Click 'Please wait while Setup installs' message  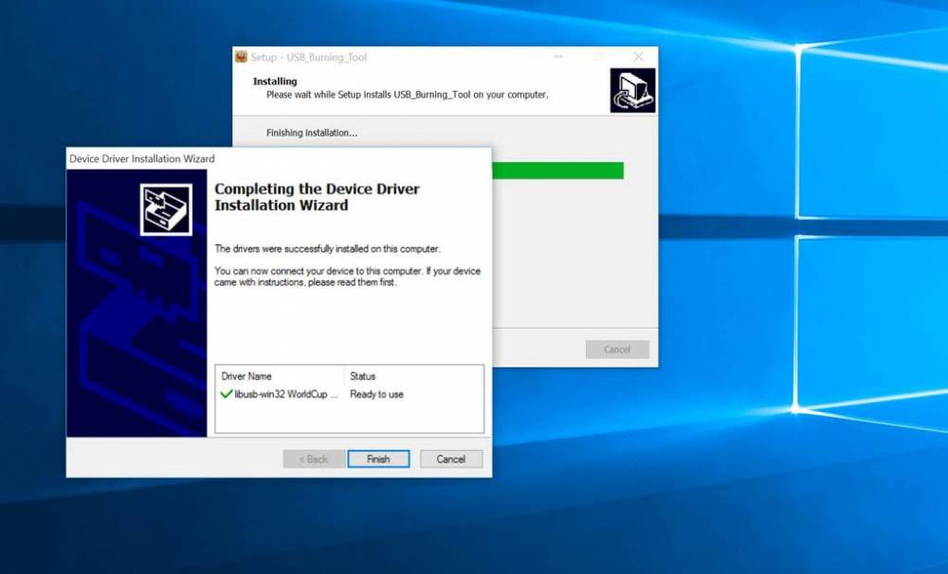pyautogui.click(x=408, y=95)
